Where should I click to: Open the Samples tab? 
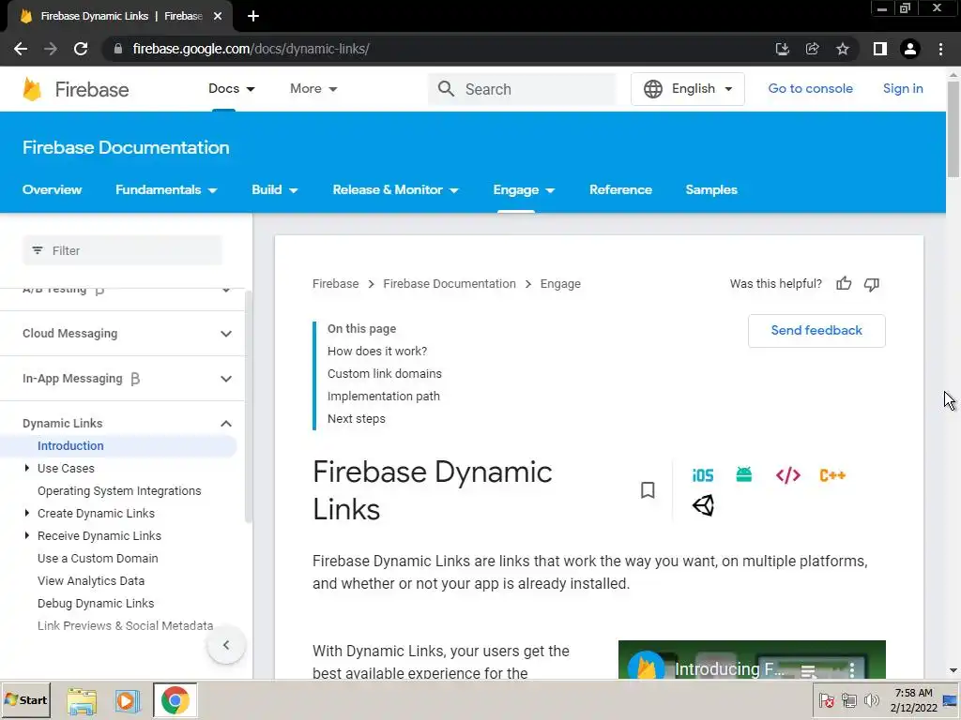(711, 189)
